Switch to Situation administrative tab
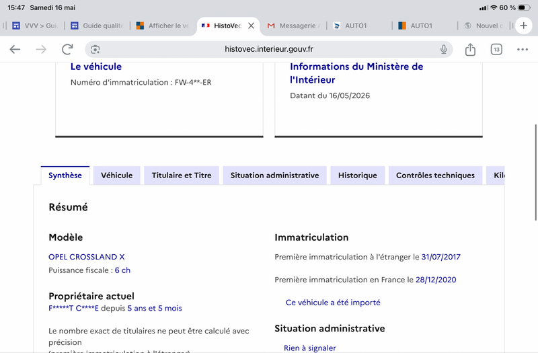Viewport: 538px width, 353px height. (x=274, y=175)
